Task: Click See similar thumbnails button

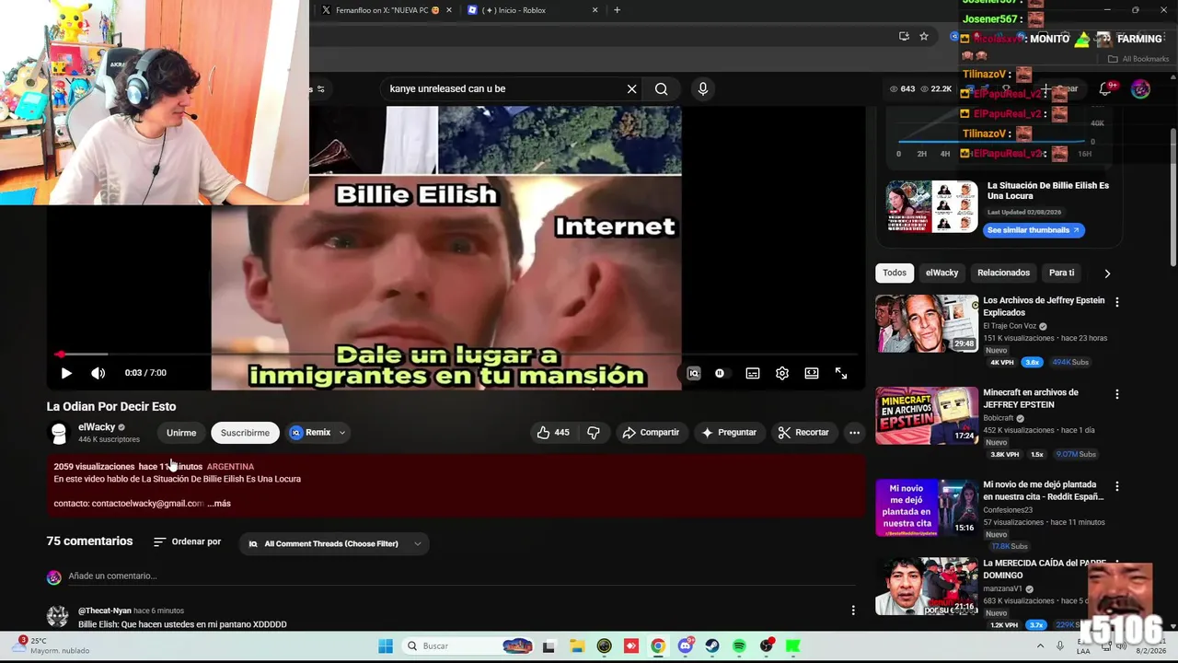Action: [1034, 230]
